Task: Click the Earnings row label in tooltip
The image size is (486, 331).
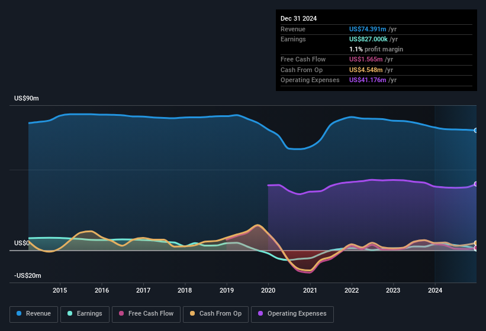Action: coord(293,39)
